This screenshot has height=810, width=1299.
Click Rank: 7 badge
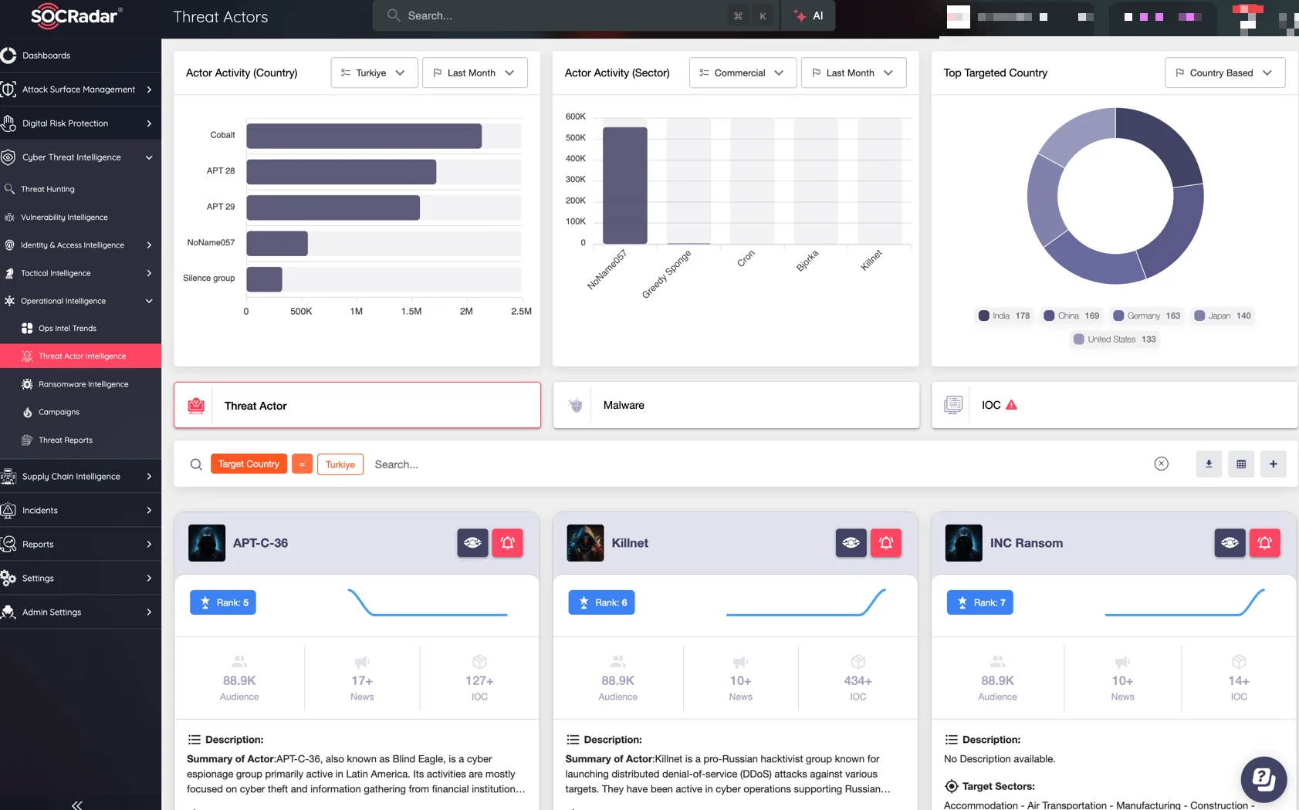click(x=980, y=602)
